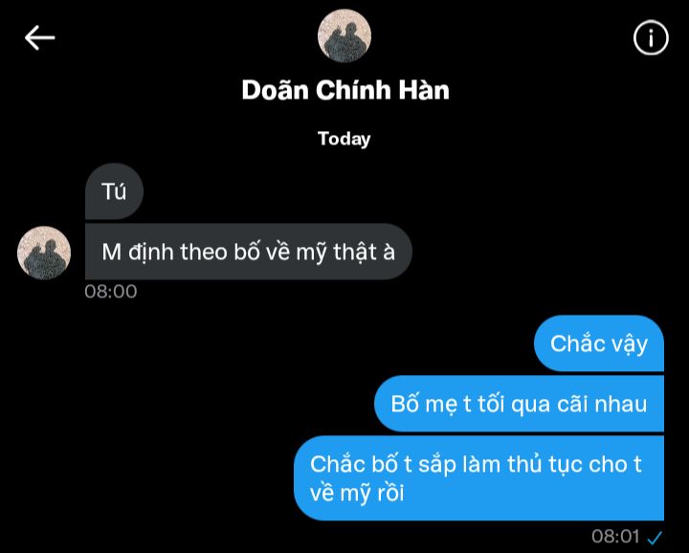Viewport: 689px width, 553px height.
Task: Tap the Today date separator
Action: tap(344, 140)
